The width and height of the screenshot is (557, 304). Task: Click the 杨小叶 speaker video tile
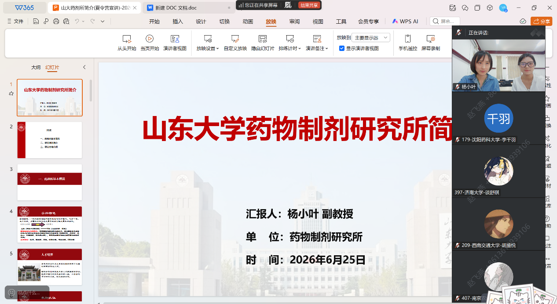tap(498, 65)
